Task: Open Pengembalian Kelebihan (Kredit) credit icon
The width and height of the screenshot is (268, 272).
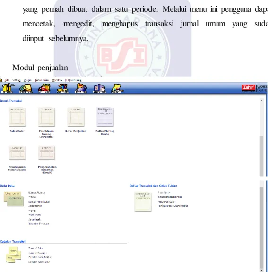Action: 46,153
